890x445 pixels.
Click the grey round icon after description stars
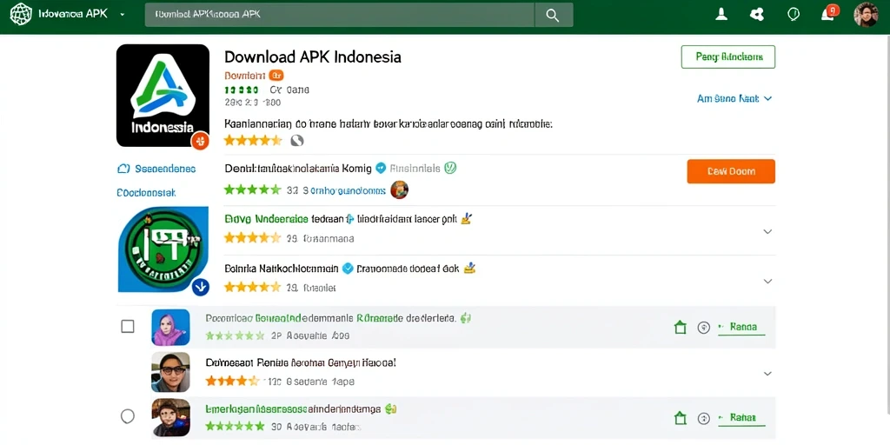[x=297, y=140]
